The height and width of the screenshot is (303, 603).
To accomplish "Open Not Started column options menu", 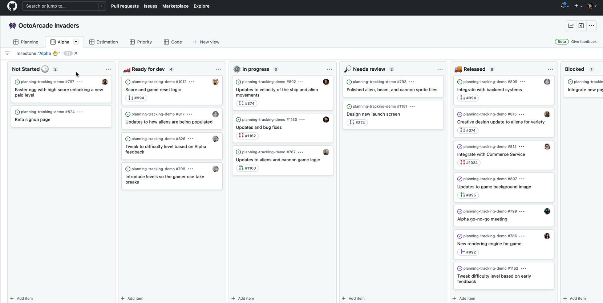I will [108, 69].
